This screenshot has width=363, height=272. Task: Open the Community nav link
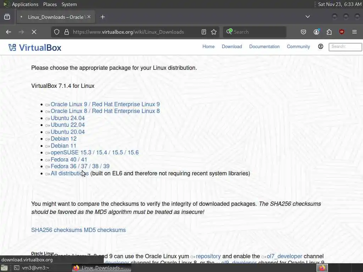[298, 46]
